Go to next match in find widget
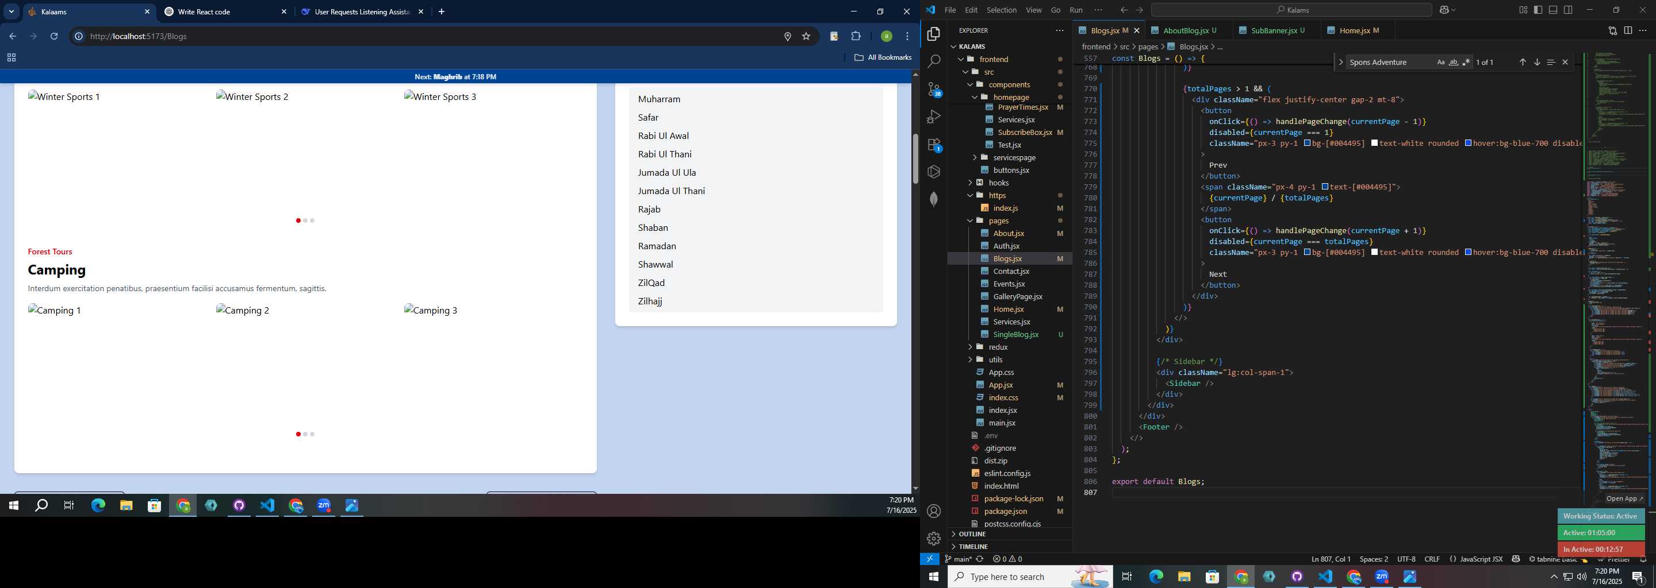The width and height of the screenshot is (1656, 588). tap(1537, 62)
